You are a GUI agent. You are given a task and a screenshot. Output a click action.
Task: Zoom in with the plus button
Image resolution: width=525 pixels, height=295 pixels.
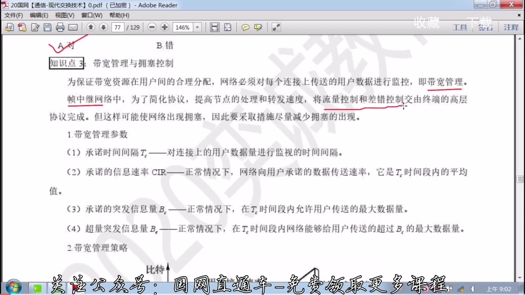point(164,27)
